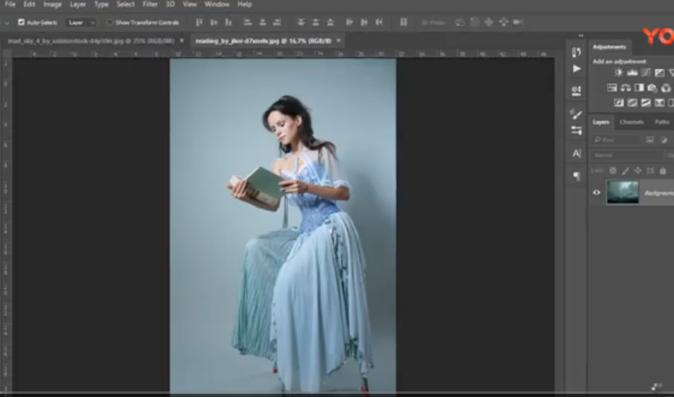
Task: Add an Exposure adjustment
Action: pyautogui.click(x=660, y=73)
